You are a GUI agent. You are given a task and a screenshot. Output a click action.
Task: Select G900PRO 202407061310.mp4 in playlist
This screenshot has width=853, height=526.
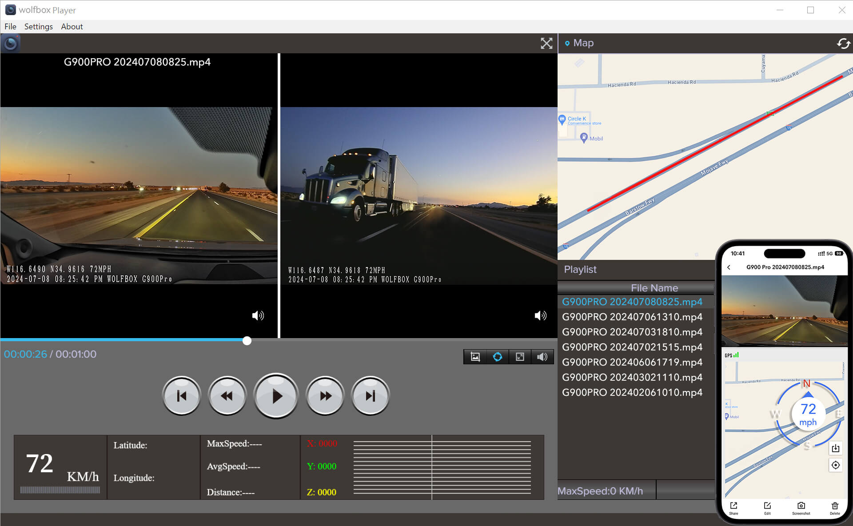632,317
